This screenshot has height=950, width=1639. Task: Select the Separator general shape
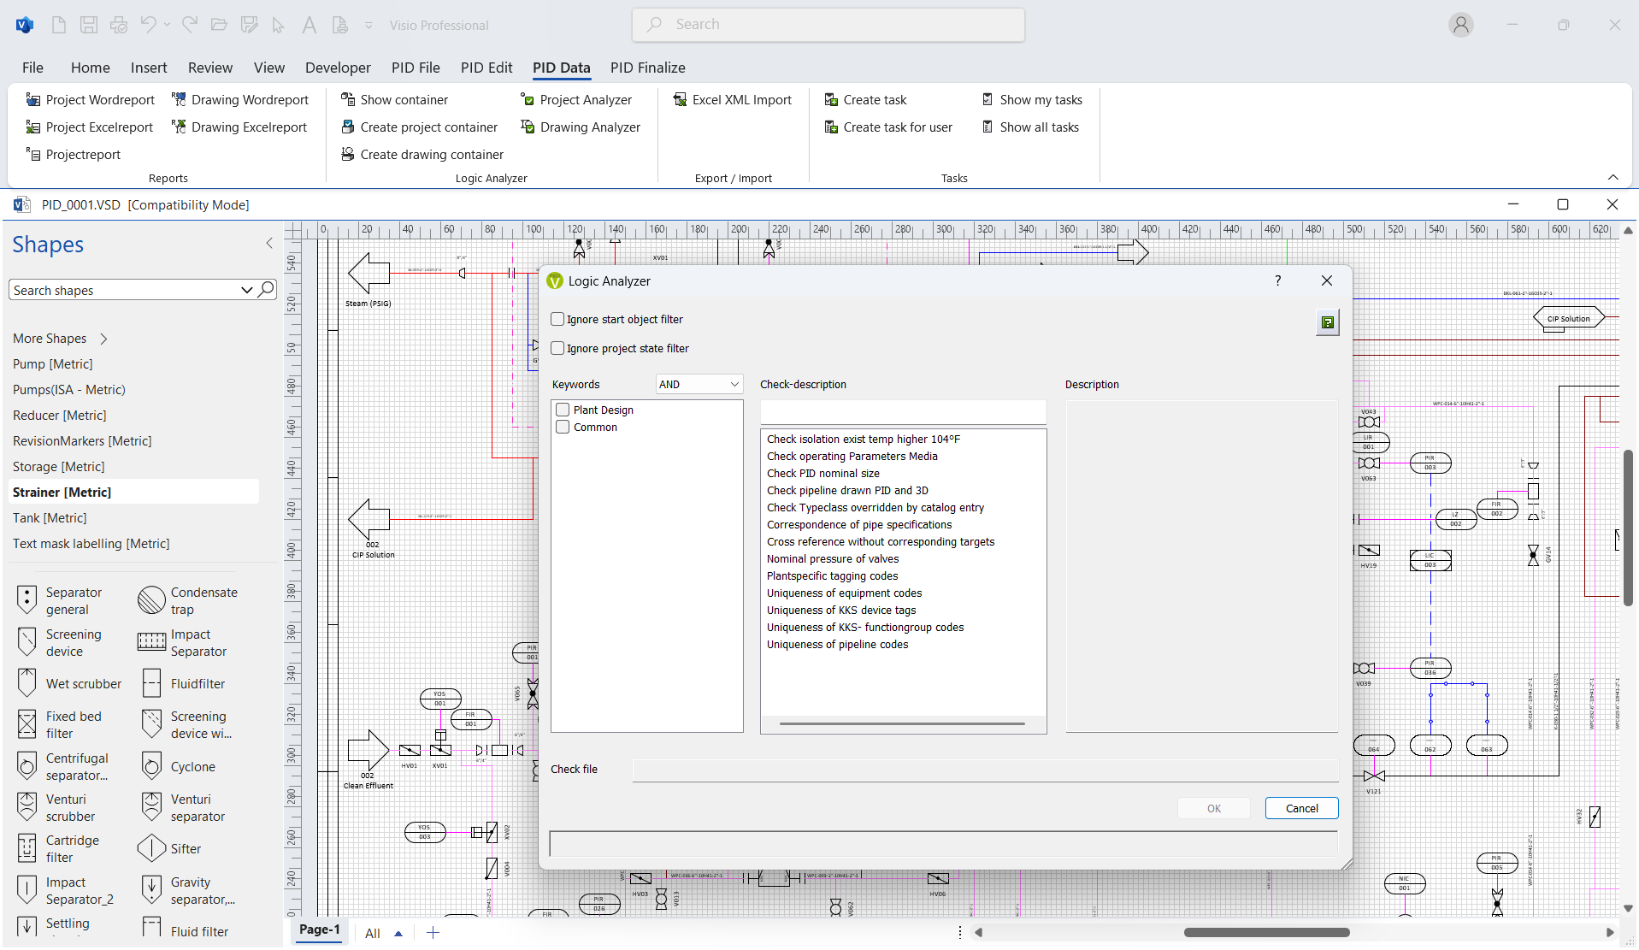coord(60,600)
